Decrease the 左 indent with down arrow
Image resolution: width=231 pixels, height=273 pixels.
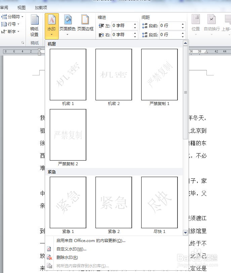pos(135,28)
